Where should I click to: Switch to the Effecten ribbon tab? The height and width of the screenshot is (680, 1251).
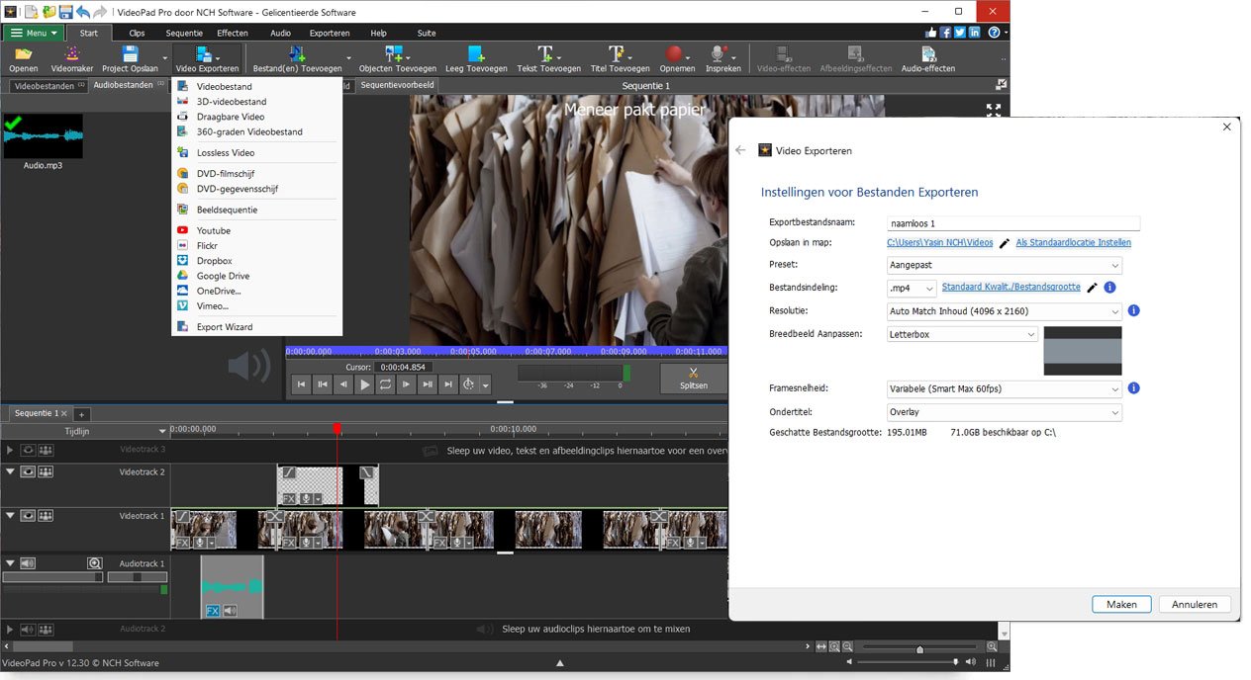(233, 33)
